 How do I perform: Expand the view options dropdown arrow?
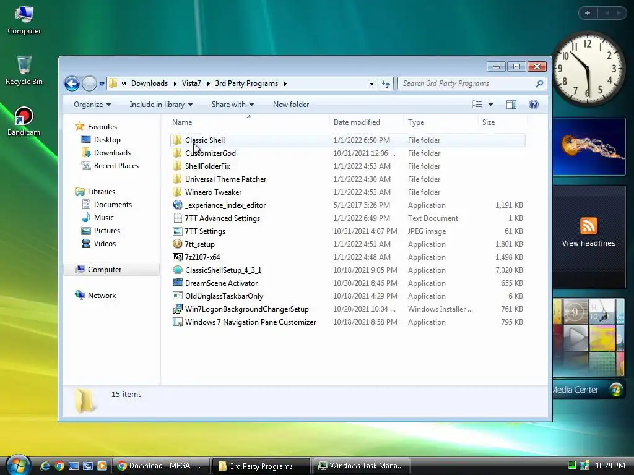coord(490,105)
